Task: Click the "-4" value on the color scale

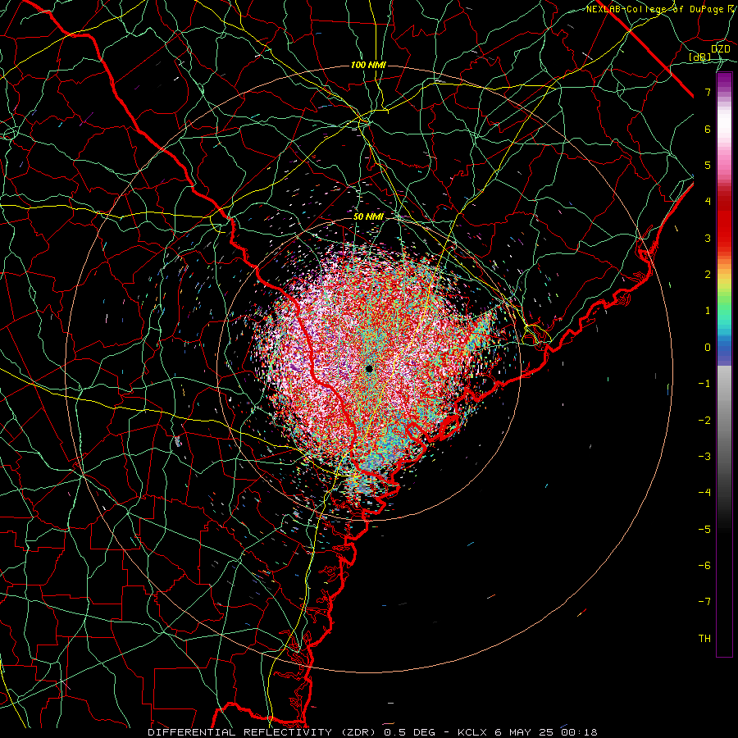Action: pos(704,492)
